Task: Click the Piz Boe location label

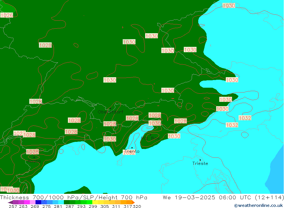Action: [x=150, y=138]
